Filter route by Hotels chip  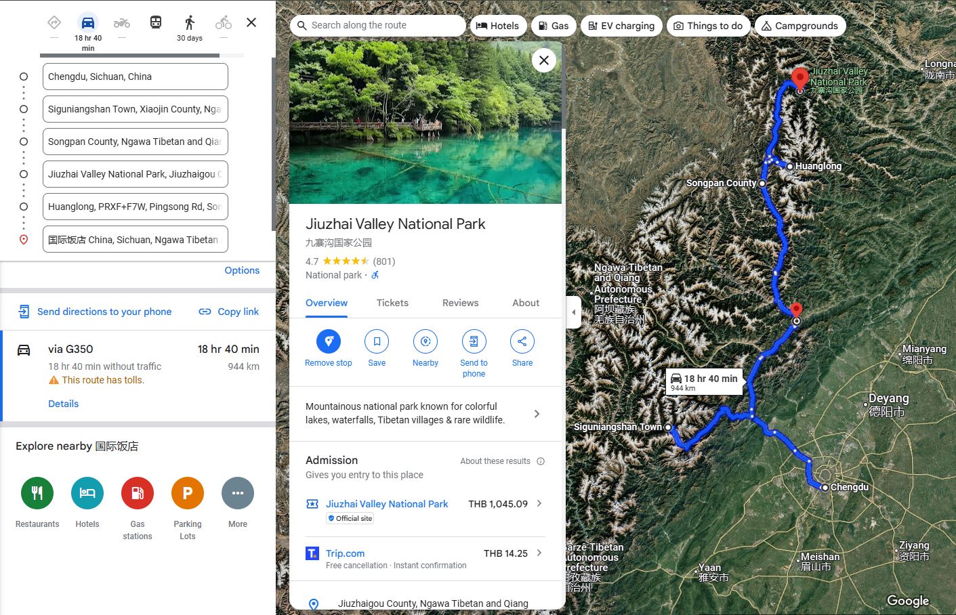tap(498, 26)
